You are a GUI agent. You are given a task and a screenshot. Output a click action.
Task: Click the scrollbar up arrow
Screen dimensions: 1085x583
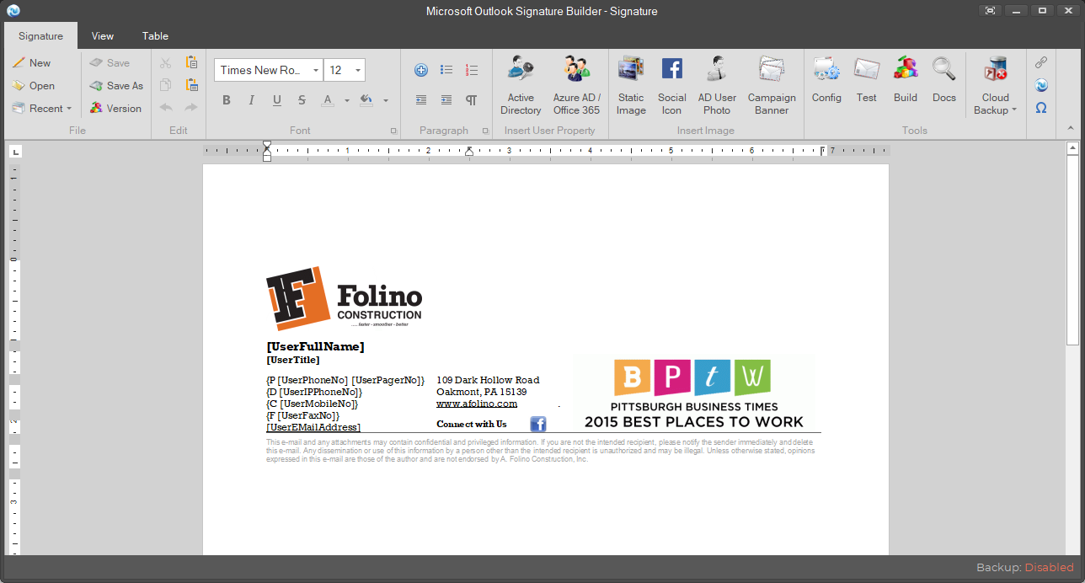[1072, 148]
